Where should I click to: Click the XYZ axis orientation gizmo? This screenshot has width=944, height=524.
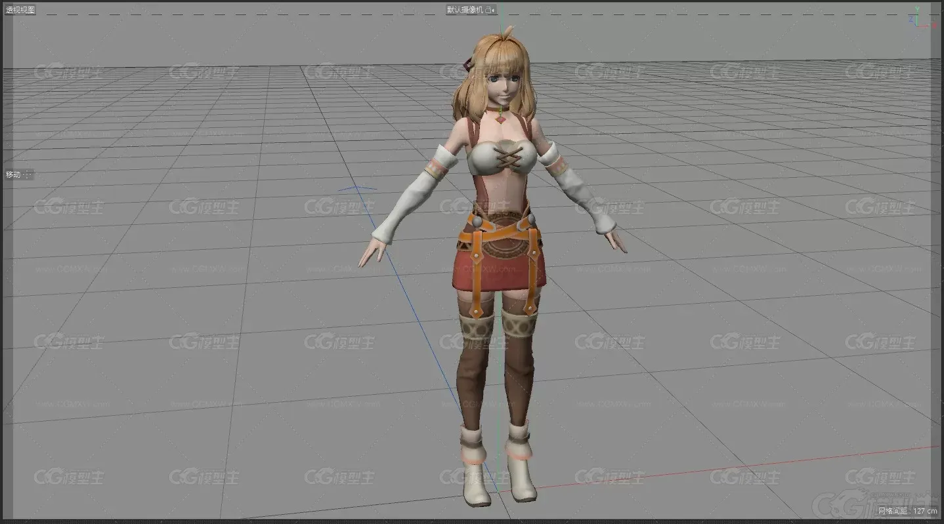[x=922, y=18]
